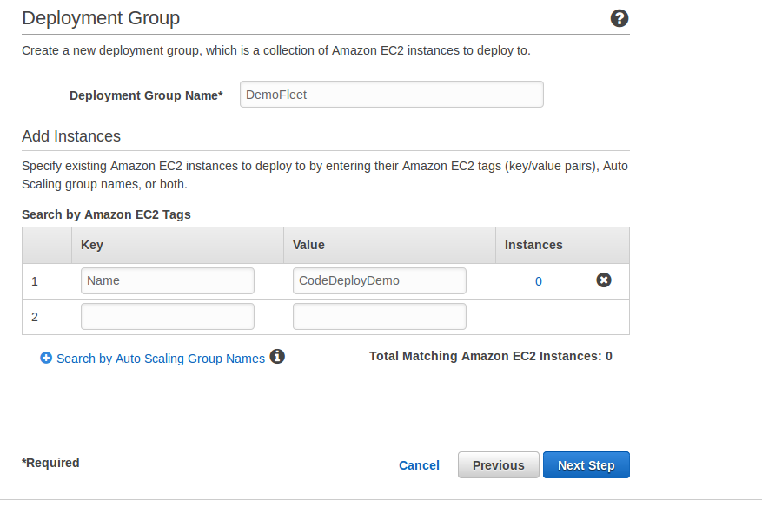Go back with the Previous button

coord(499,465)
